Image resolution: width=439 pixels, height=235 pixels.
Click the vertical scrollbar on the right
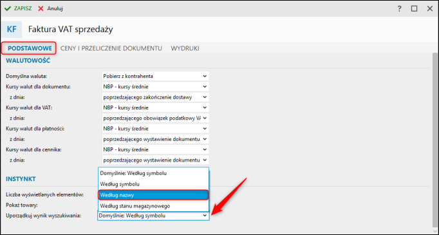pyautogui.click(x=434, y=140)
